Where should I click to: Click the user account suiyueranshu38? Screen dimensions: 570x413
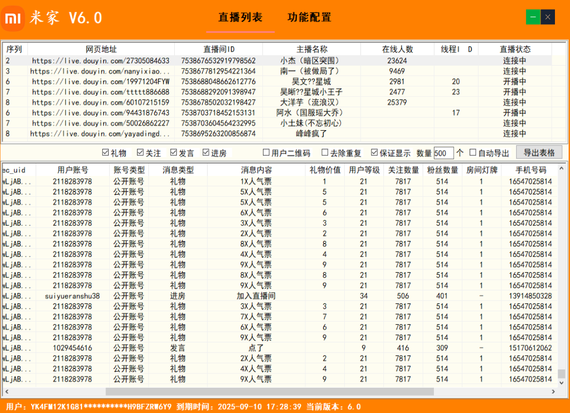pos(73,296)
